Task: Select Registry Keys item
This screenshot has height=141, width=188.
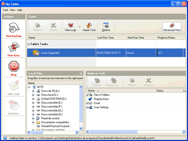Action: [101, 99]
